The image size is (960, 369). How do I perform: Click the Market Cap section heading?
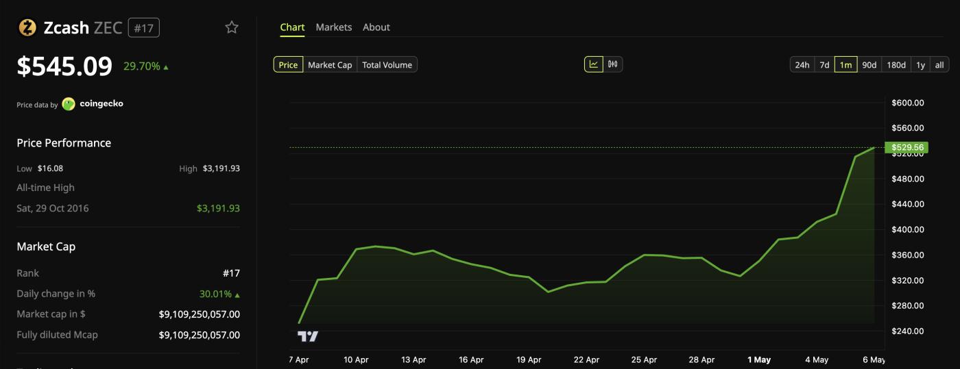pyautogui.click(x=46, y=246)
